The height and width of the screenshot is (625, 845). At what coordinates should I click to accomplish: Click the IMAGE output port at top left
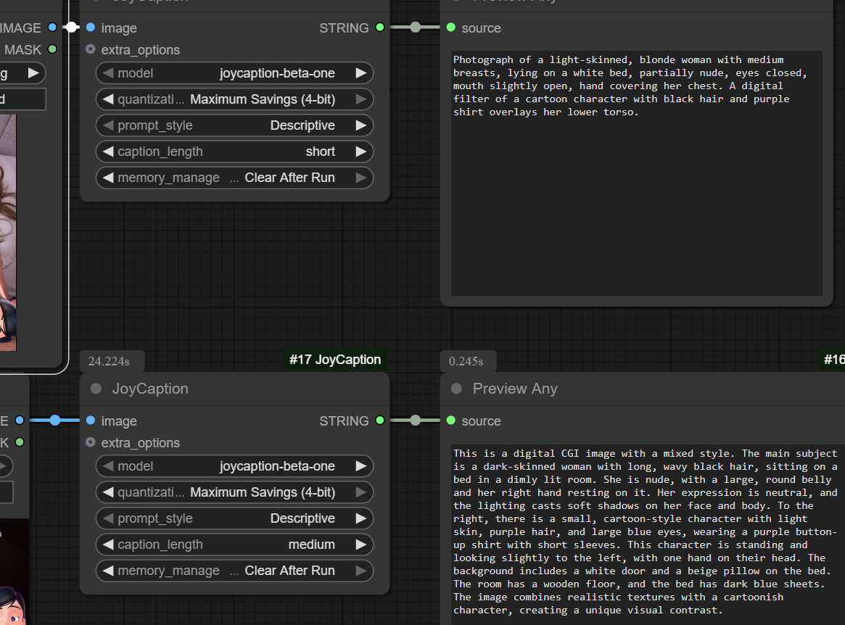[x=52, y=28]
